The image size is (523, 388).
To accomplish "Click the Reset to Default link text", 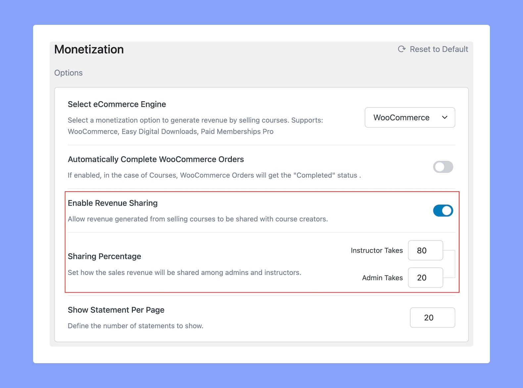I will (439, 49).
